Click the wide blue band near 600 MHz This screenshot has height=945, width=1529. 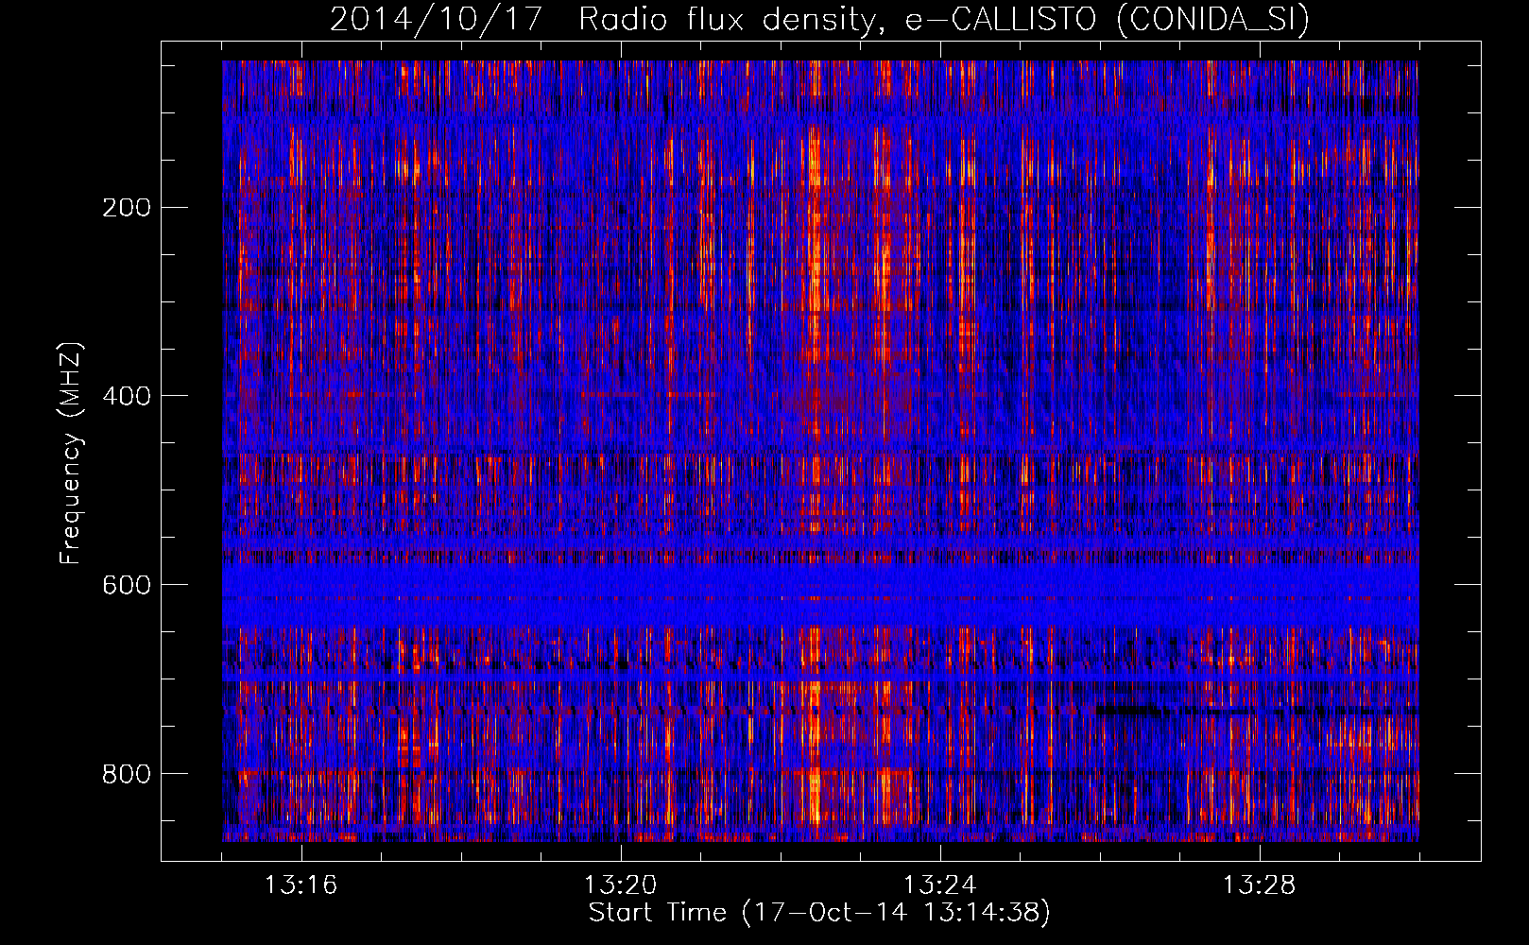click(820, 595)
